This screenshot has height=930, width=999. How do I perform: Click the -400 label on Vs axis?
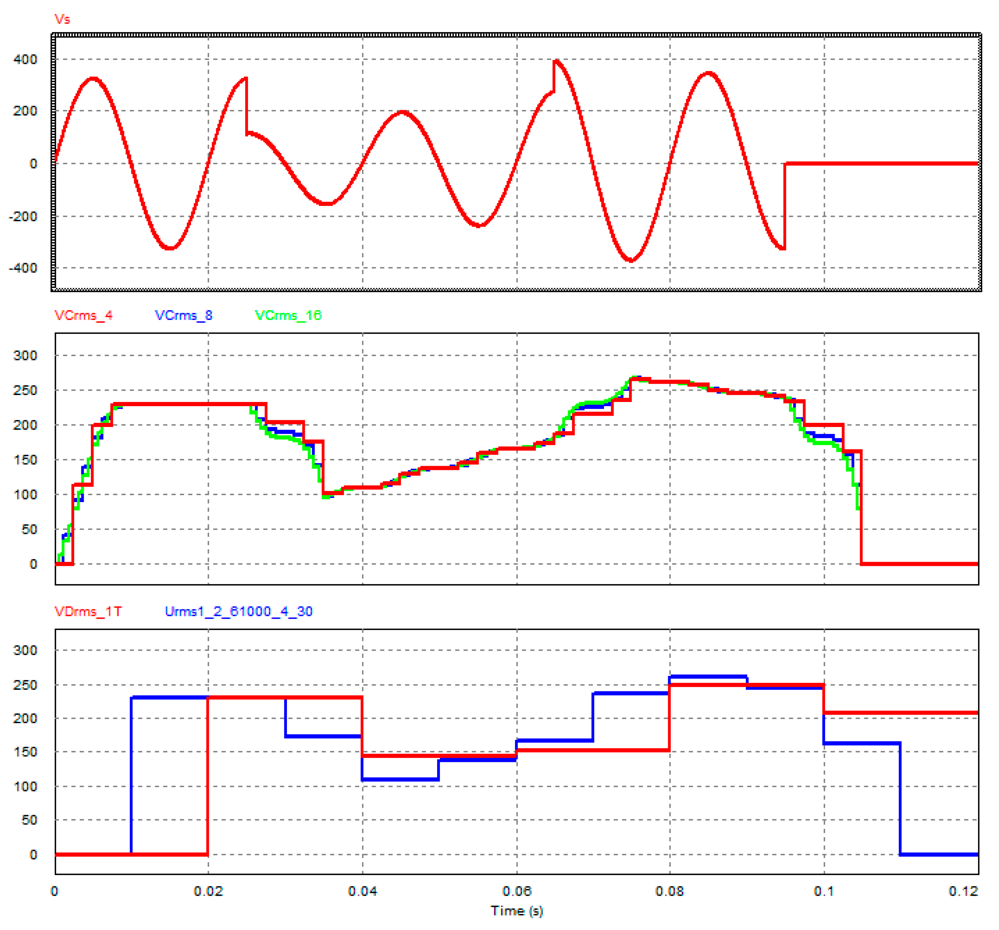point(22,268)
